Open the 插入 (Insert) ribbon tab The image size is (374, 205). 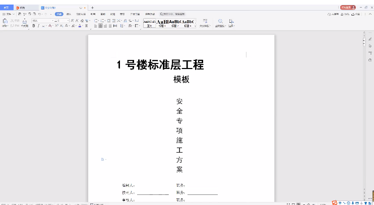(69, 14)
